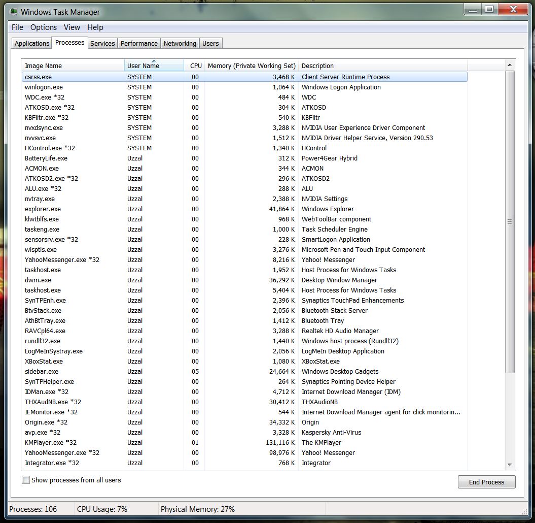Viewport: 535px width, 523px height.
Task: Sort by the Image Name column header
Action: point(73,66)
